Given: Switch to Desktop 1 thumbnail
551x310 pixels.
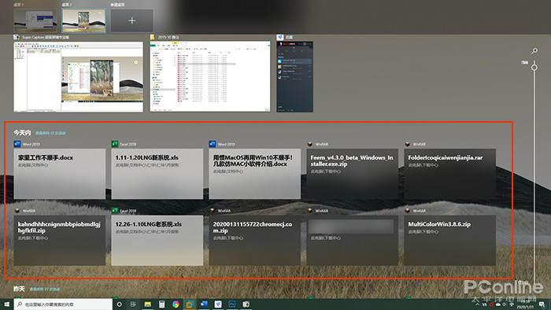Looking at the screenshot, I should pyautogui.click(x=35, y=20).
